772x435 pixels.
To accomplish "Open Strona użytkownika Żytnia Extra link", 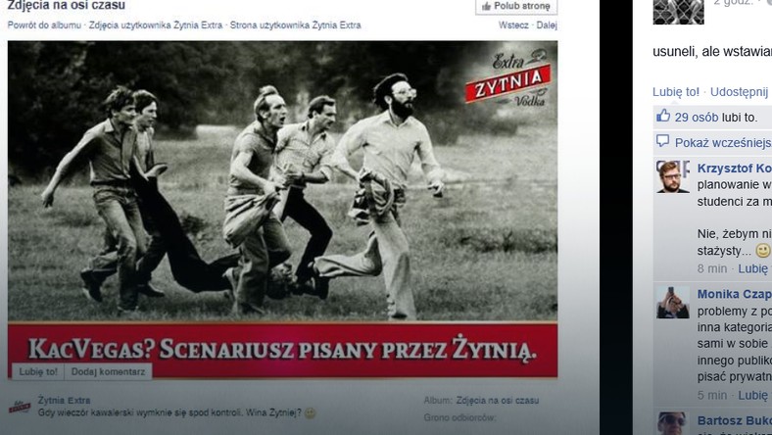I will [x=296, y=25].
